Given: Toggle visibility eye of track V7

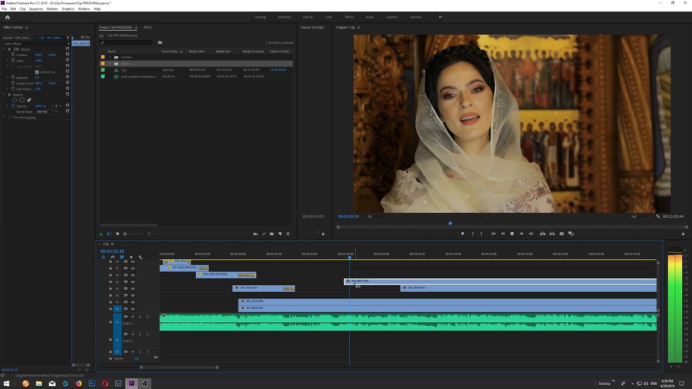Looking at the screenshot, I should (x=132, y=269).
